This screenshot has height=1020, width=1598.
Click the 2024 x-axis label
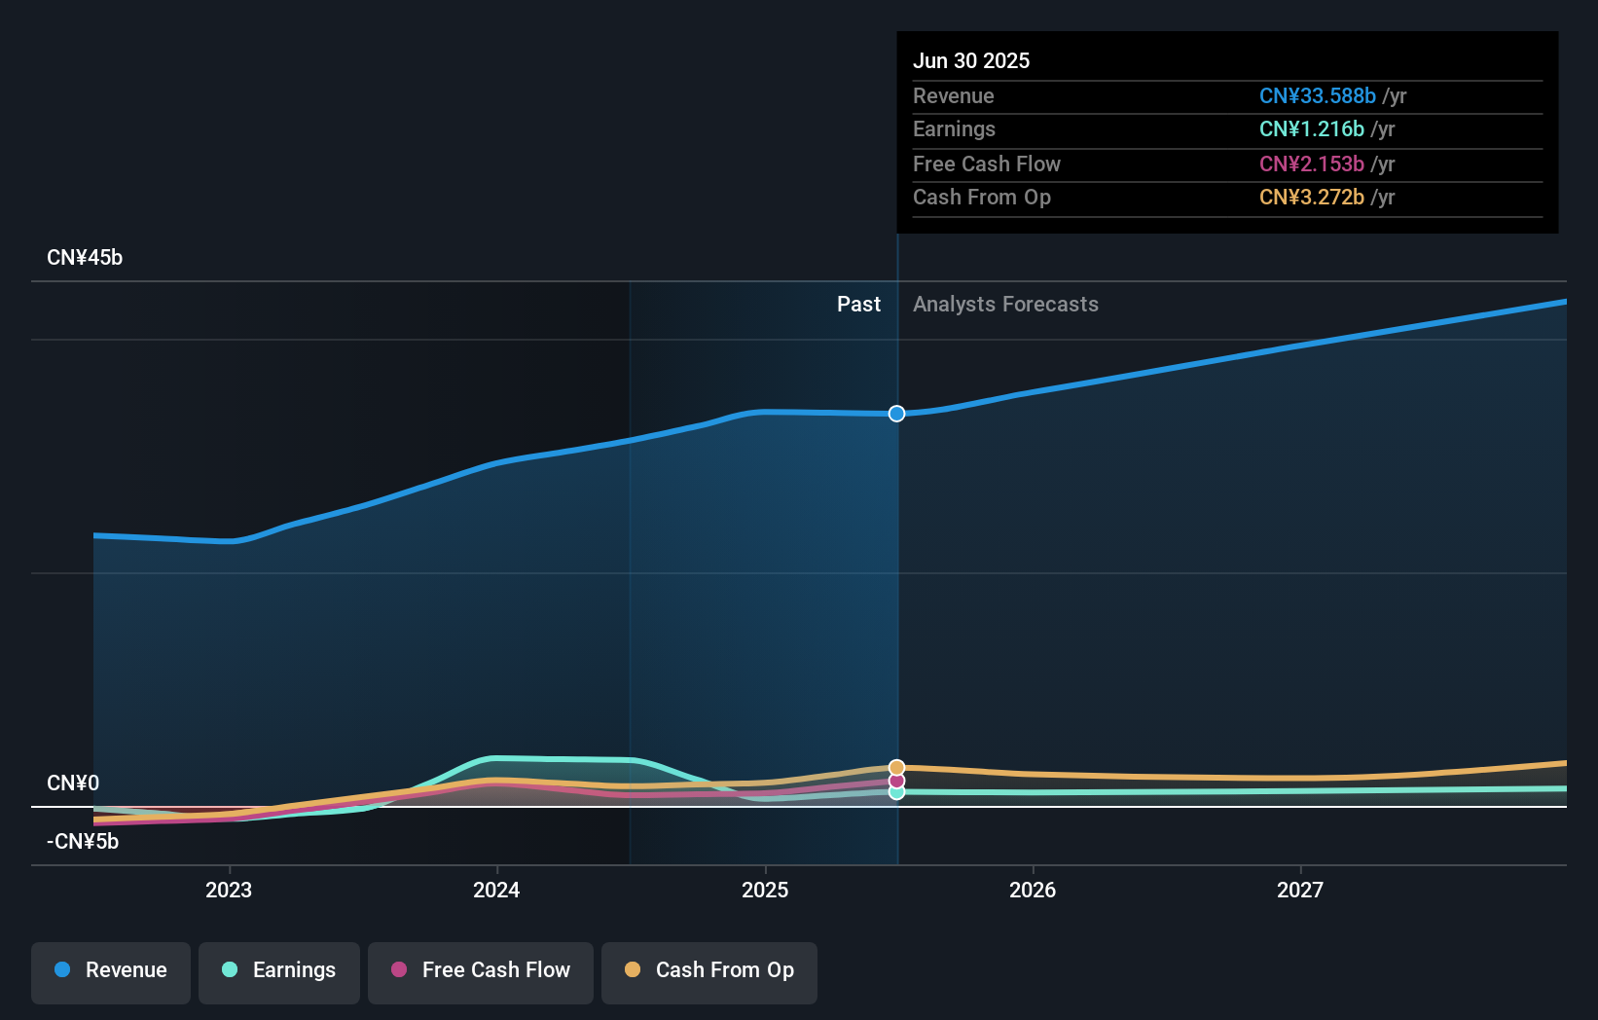(496, 890)
